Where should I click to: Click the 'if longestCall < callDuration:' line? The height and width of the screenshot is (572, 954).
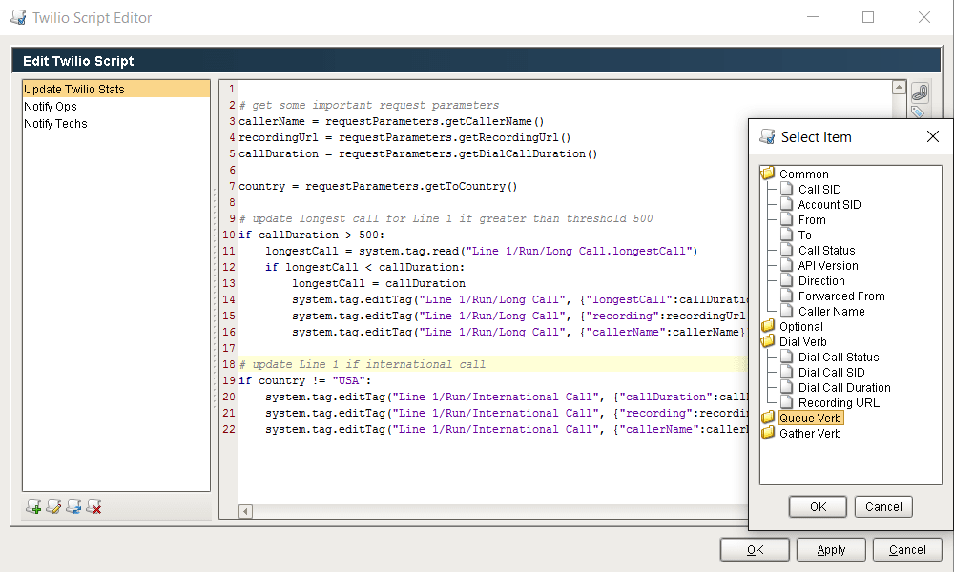[x=364, y=268]
